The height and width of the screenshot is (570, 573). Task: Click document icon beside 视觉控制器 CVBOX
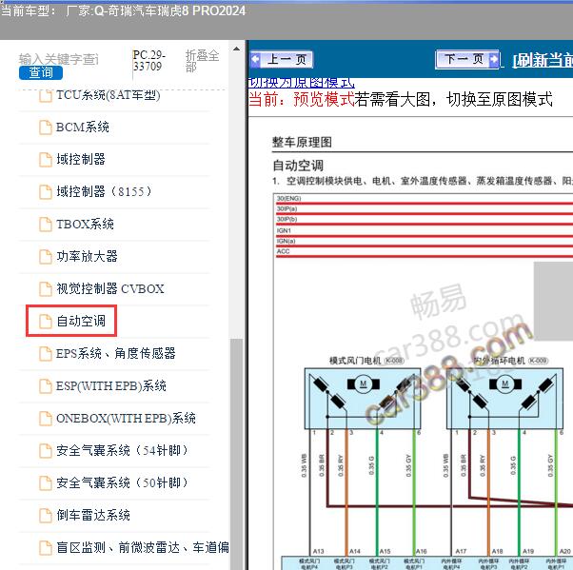tap(46, 289)
